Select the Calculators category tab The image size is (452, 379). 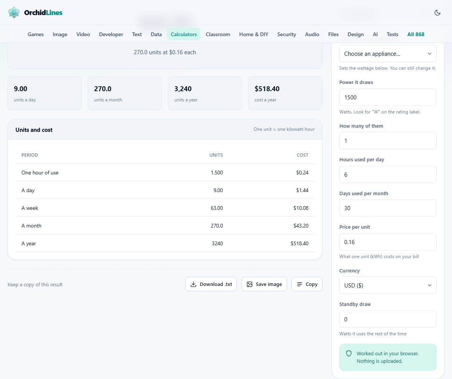(184, 34)
